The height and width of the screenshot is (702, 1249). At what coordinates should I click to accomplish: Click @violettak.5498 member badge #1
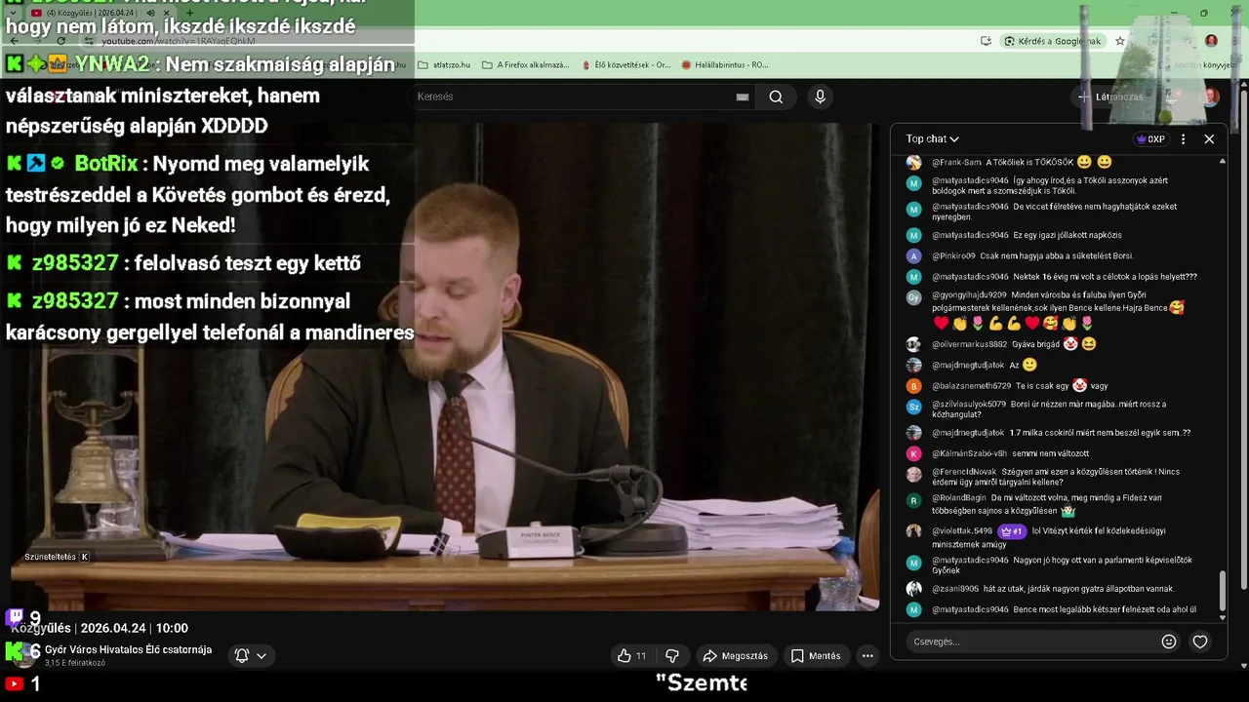pyautogui.click(x=1011, y=531)
